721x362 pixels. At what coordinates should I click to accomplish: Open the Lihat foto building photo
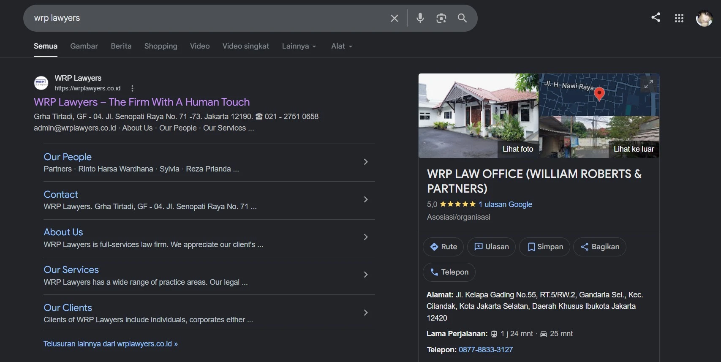tap(479, 116)
